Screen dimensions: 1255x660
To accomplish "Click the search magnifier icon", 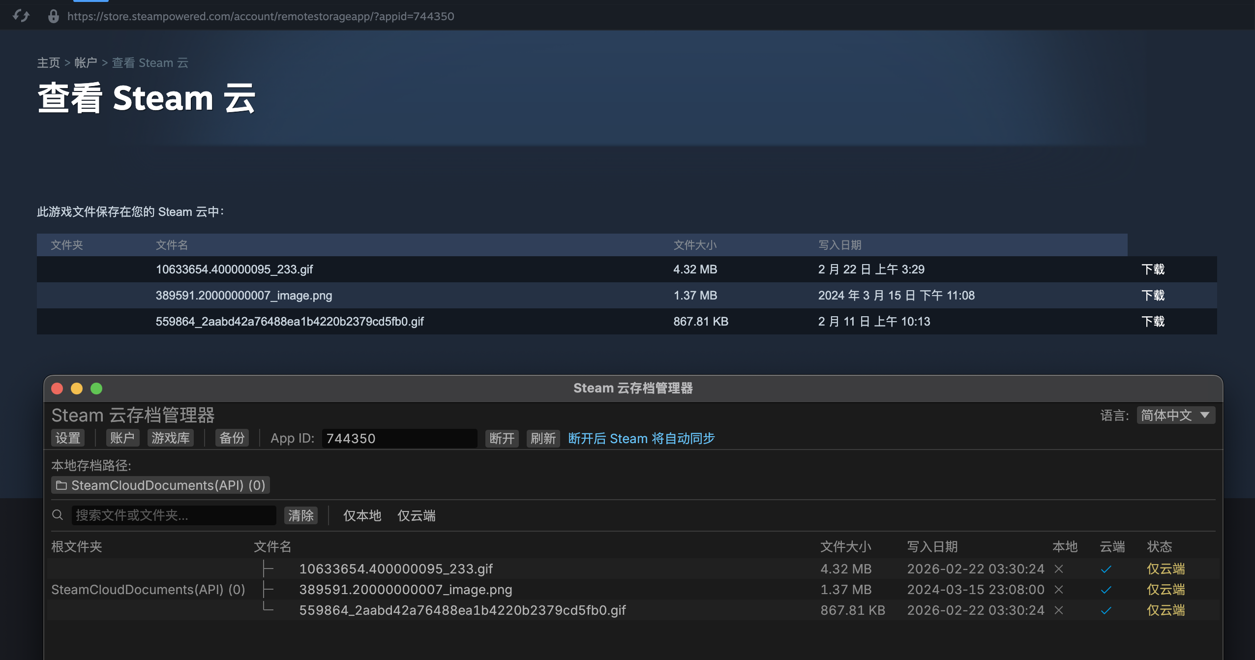I will click(x=58, y=515).
